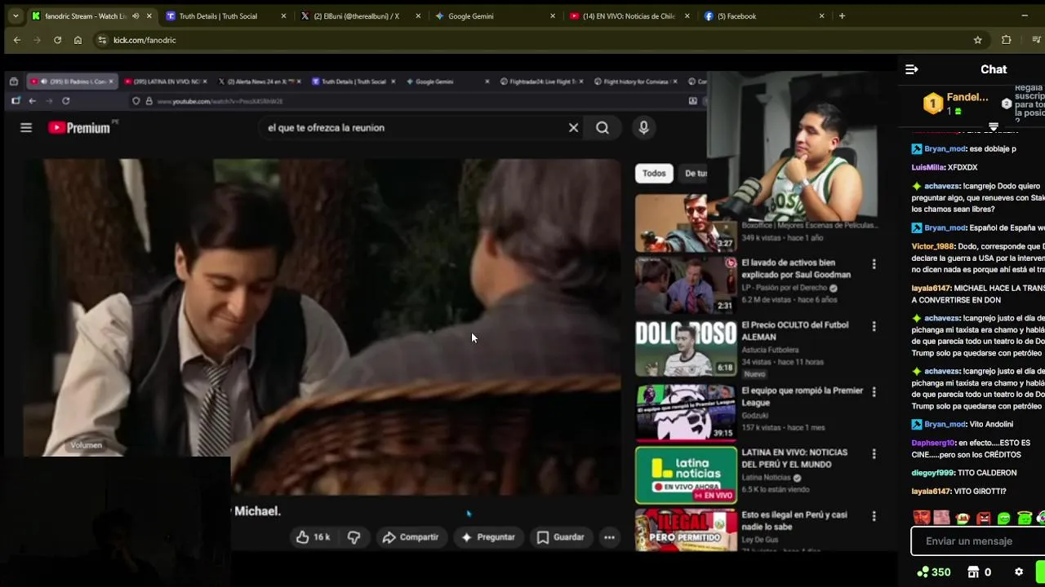Open options for El equipo que rompió video
The height and width of the screenshot is (587, 1045).
click(x=874, y=392)
